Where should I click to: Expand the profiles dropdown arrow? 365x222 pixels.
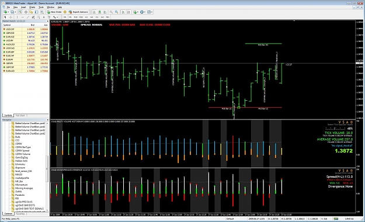(15, 12)
